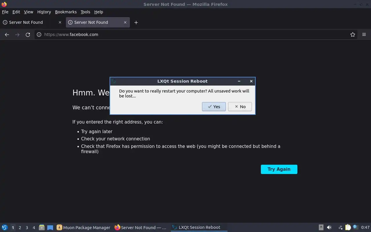371x232 pixels.
Task: Open the Edit menu
Action: [16, 12]
